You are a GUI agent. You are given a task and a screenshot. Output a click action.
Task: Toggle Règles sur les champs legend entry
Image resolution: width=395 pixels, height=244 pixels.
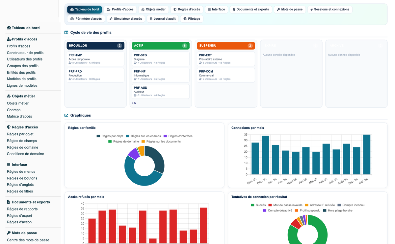click(143, 136)
